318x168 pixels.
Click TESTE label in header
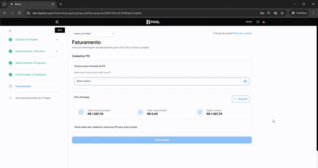point(249,22)
